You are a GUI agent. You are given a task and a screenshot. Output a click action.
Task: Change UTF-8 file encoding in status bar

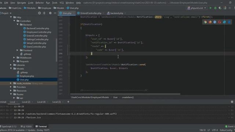pos(215,130)
